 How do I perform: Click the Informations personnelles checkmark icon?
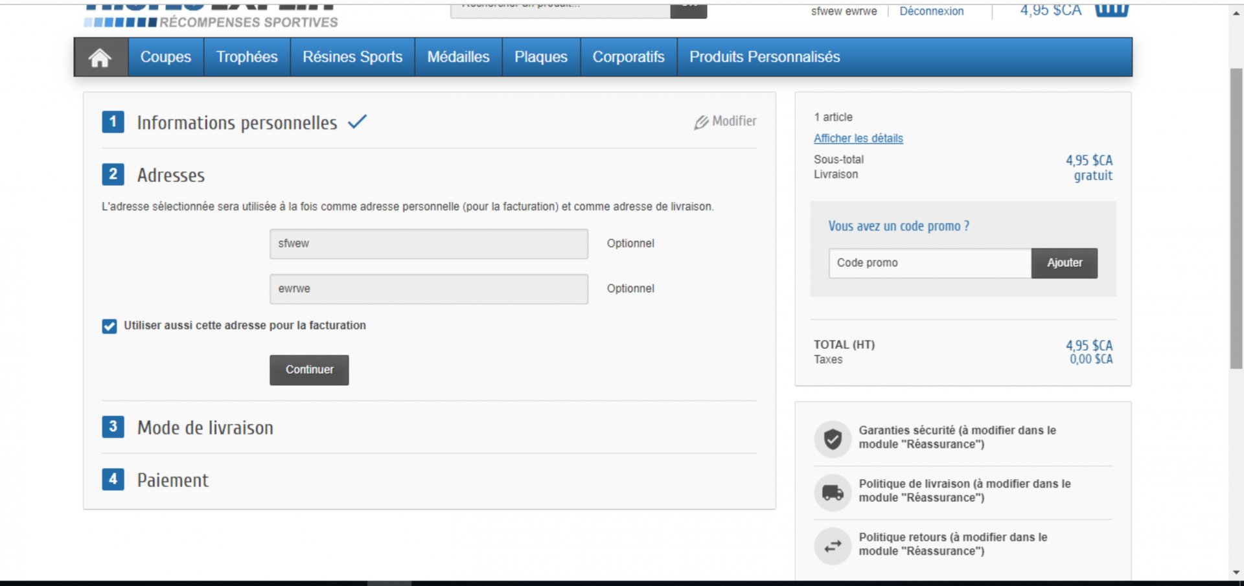(357, 122)
